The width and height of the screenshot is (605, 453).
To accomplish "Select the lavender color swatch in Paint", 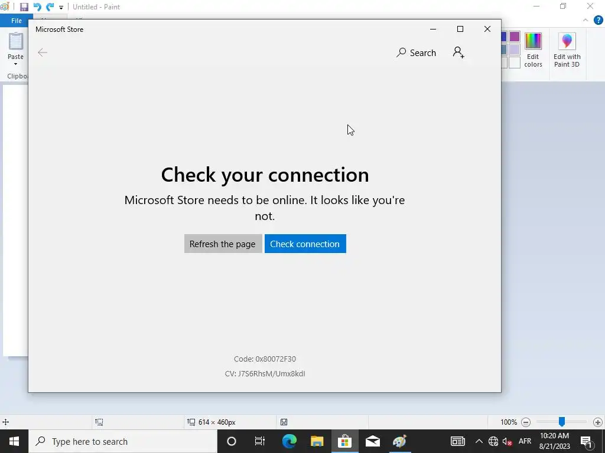I will click(515, 50).
